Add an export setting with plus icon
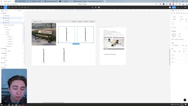This screenshot has width=188, height=106. (186, 62)
